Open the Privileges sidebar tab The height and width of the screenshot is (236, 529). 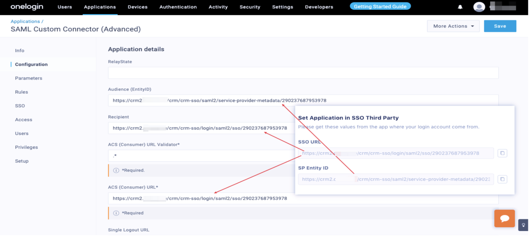coord(26,147)
